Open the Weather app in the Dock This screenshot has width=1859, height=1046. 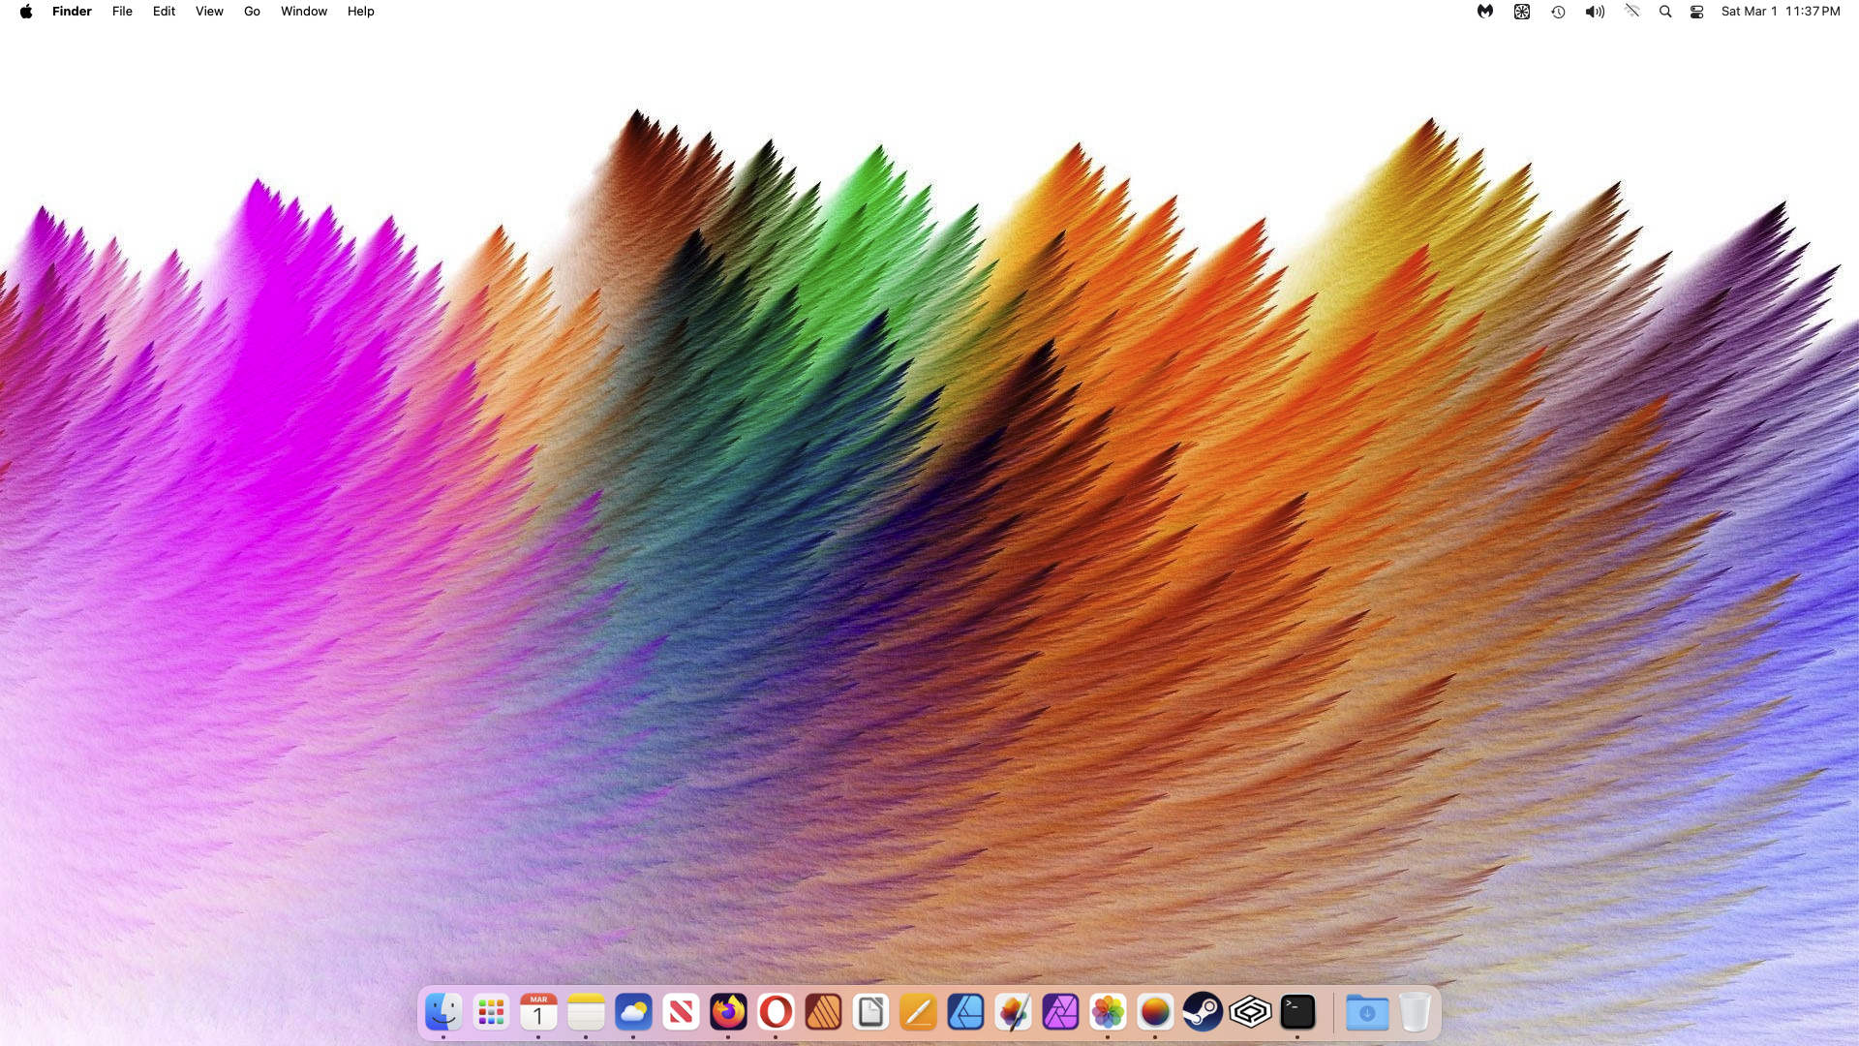click(x=633, y=1013)
